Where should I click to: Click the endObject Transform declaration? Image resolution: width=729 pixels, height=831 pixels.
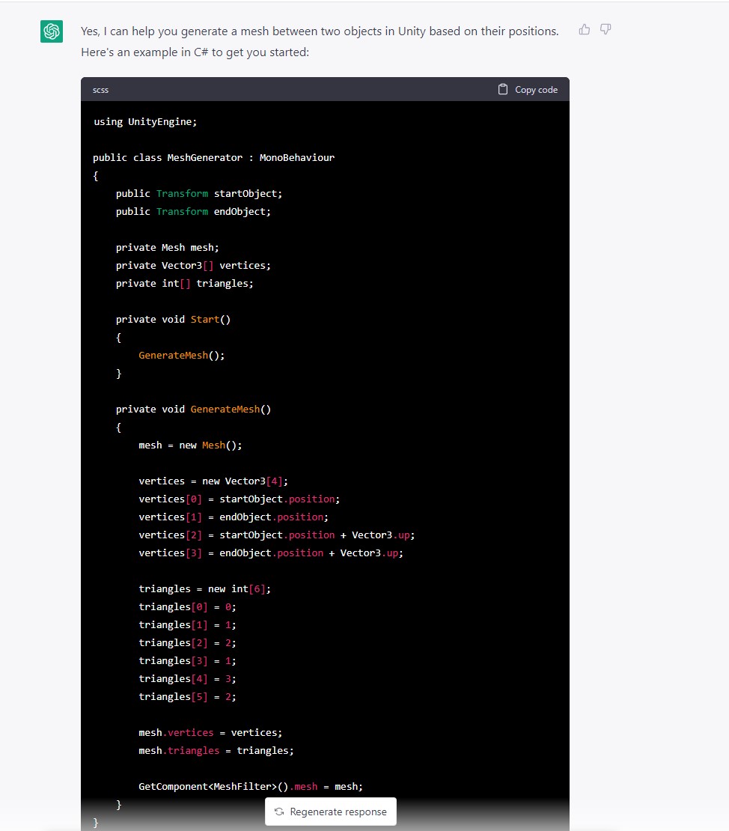193,212
